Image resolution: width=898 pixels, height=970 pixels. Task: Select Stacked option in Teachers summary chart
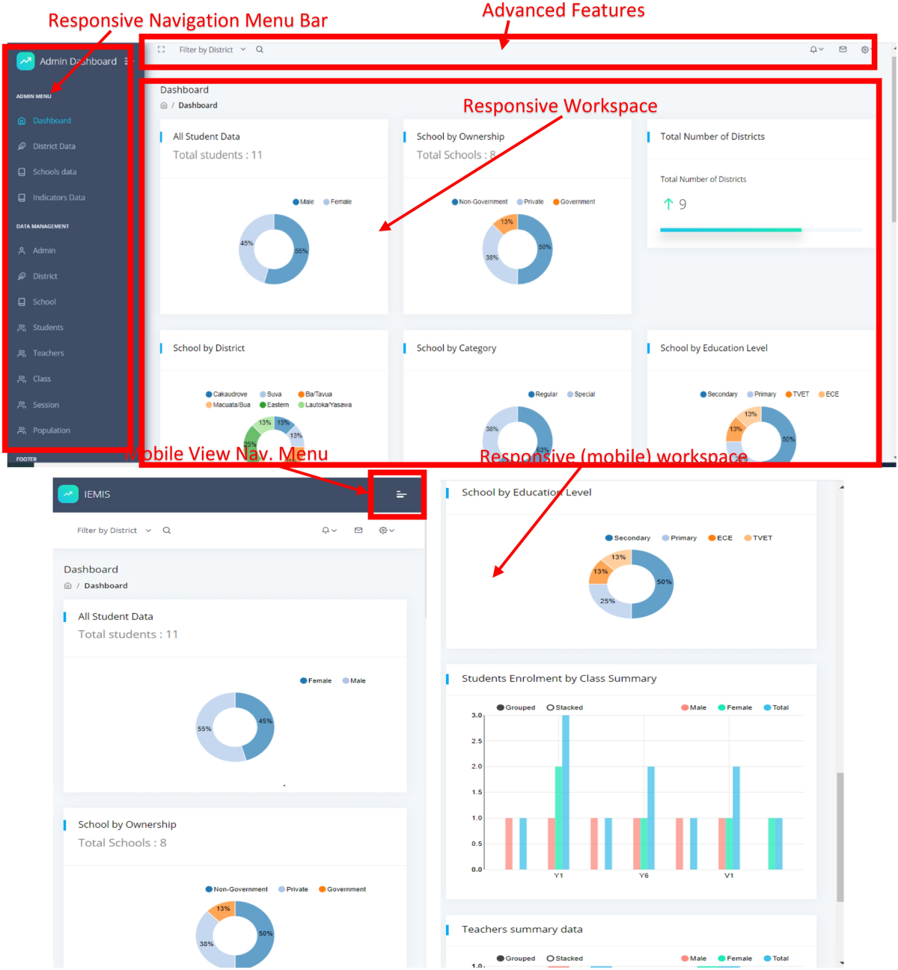pos(565,958)
